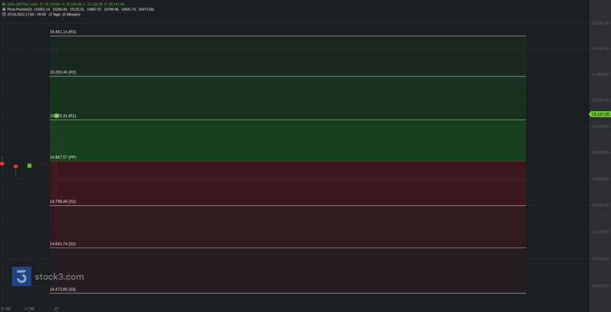Click the small green candle near R1
Viewport: 611px width, 312px height.
[x=57, y=116]
